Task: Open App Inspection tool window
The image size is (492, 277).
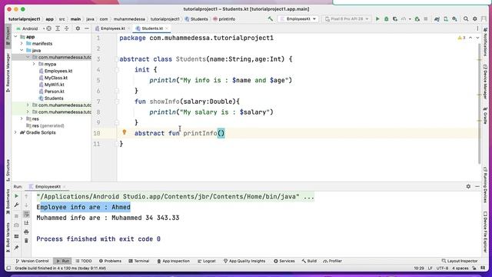Action: pos(173,261)
